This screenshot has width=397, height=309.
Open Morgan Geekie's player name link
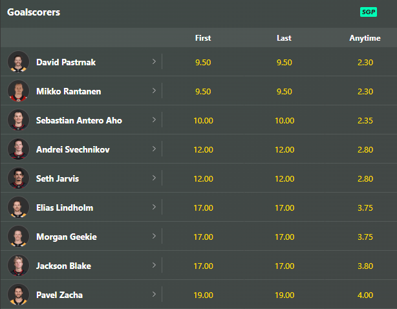(67, 237)
